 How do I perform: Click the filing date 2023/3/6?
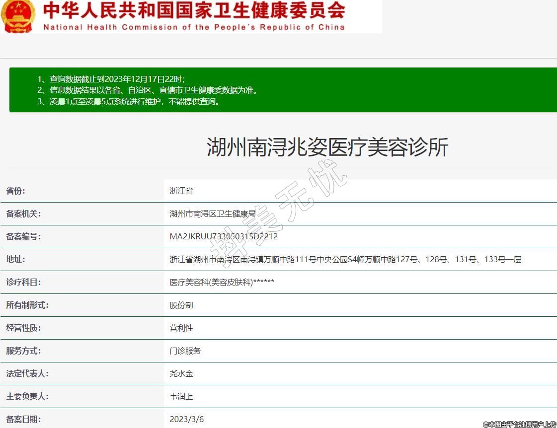pyautogui.click(x=186, y=419)
